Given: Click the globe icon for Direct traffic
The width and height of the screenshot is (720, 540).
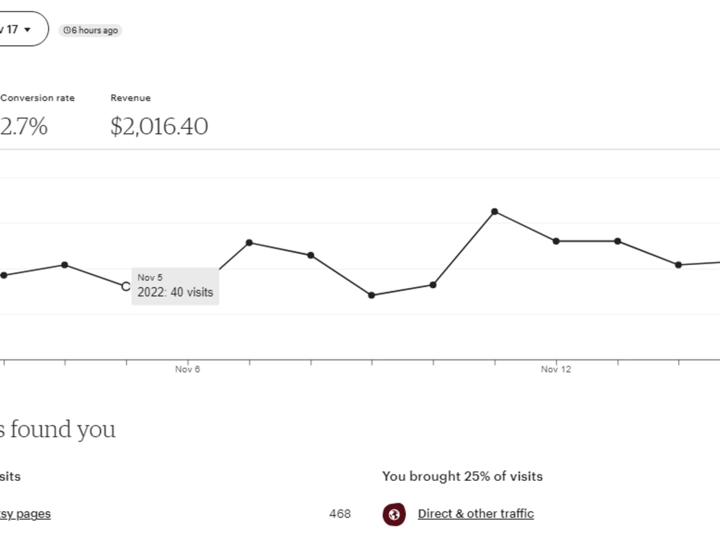Looking at the screenshot, I should click(394, 514).
